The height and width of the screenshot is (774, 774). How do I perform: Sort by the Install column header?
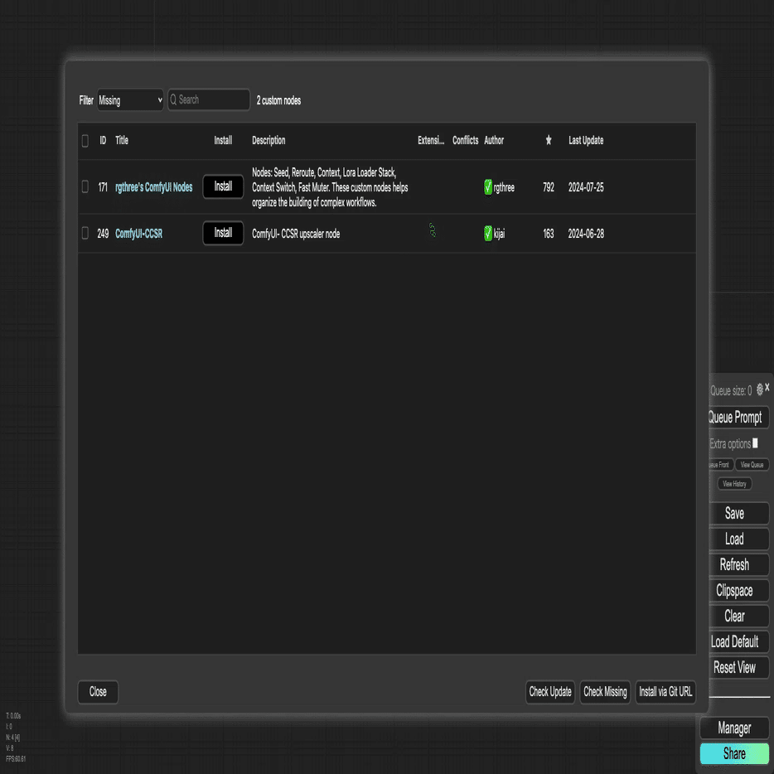(223, 140)
